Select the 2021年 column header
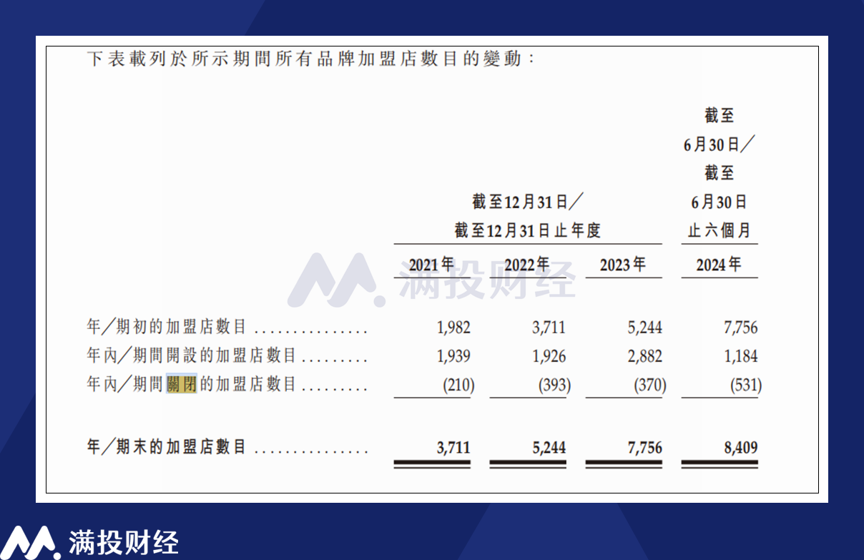The height and width of the screenshot is (560, 864). click(431, 265)
